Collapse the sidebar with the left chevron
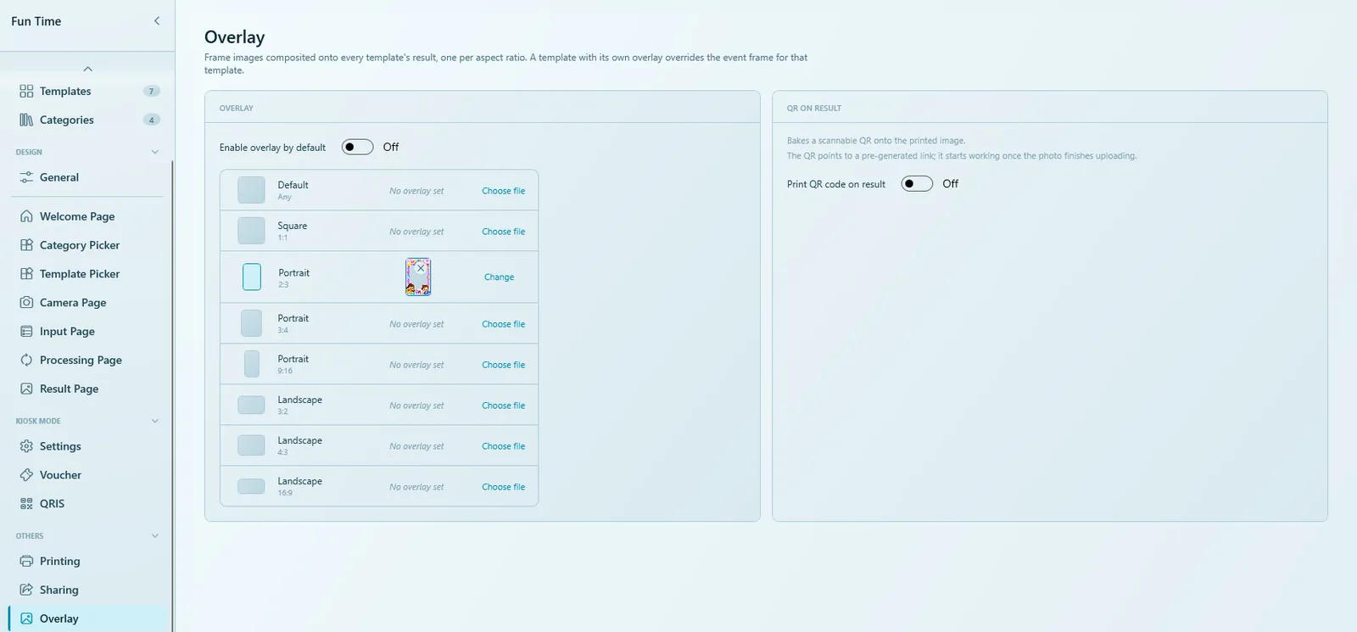 pos(157,20)
